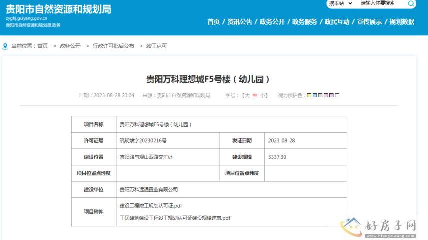Set font size to 小
Screen dimensions: 428x240
coord(263,95)
